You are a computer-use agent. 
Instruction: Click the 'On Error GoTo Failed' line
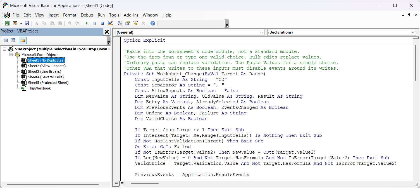pyautogui.click(x=163, y=147)
